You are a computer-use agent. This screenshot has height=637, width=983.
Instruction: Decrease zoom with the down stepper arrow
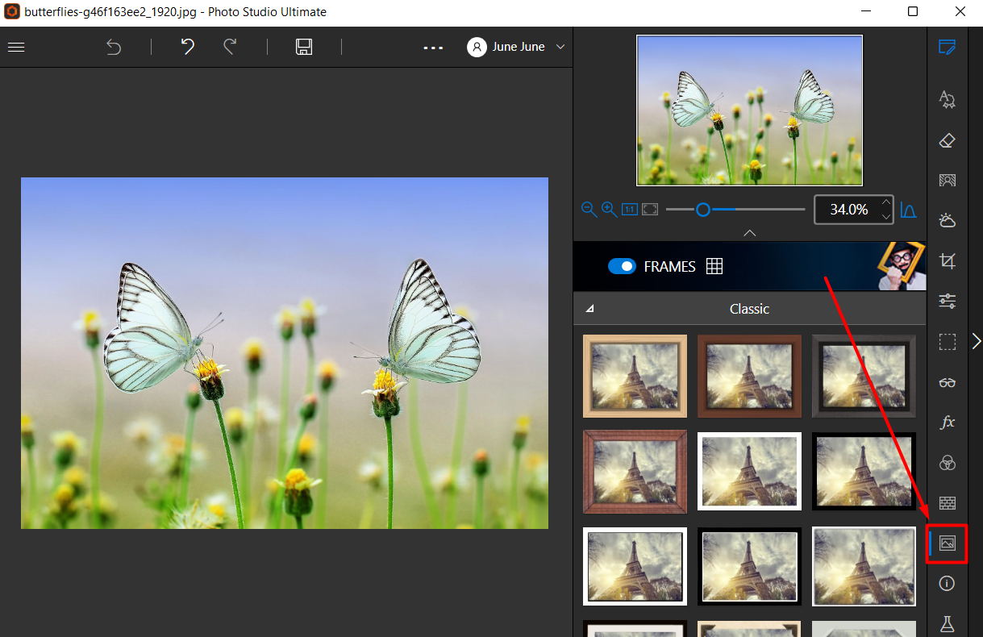[x=886, y=217]
